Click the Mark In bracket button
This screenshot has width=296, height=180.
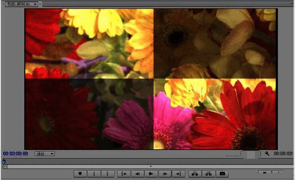(94, 174)
